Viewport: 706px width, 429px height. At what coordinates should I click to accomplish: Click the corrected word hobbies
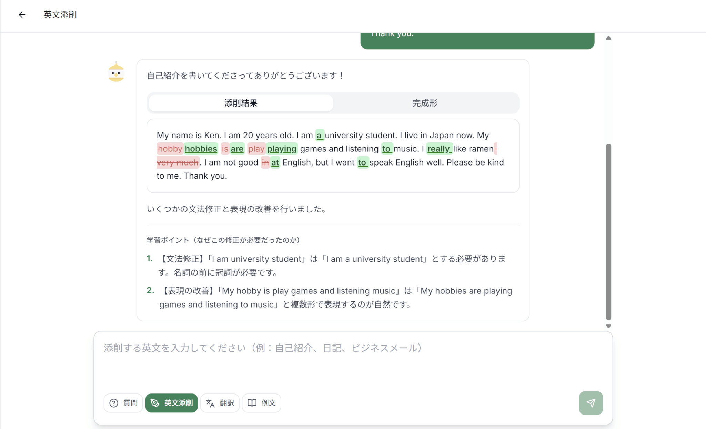201,149
